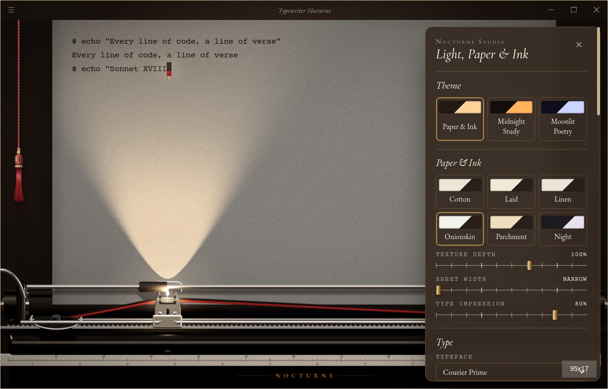The width and height of the screenshot is (608, 389).
Task: Choose the Moonlit Poetry theme
Action: 562,119
